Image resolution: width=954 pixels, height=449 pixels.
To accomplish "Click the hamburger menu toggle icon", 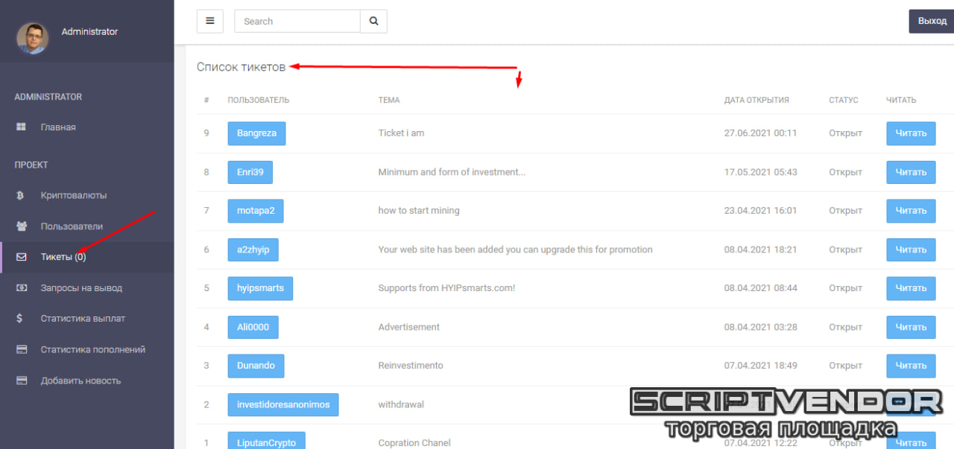I will [x=209, y=21].
